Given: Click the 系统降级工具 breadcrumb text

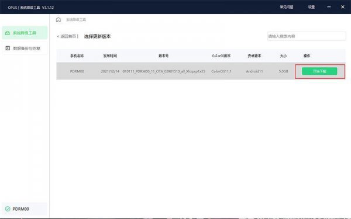Looking at the screenshot, I should (x=76, y=20).
